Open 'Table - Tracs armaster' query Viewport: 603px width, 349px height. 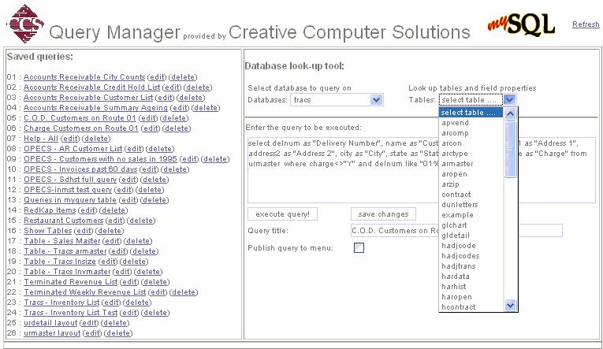[65, 251]
